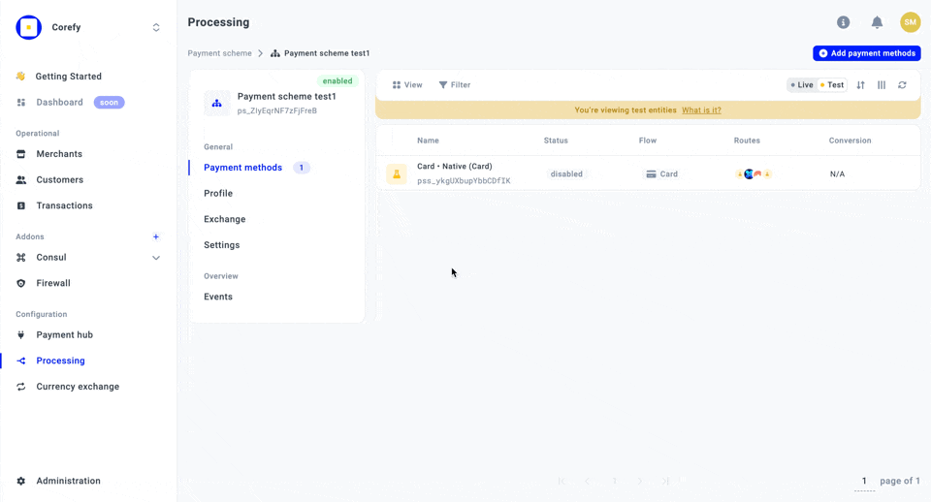The height and width of the screenshot is (502, 931).
Task: Select Payment methods tab
Action: [x=242, y=168]
